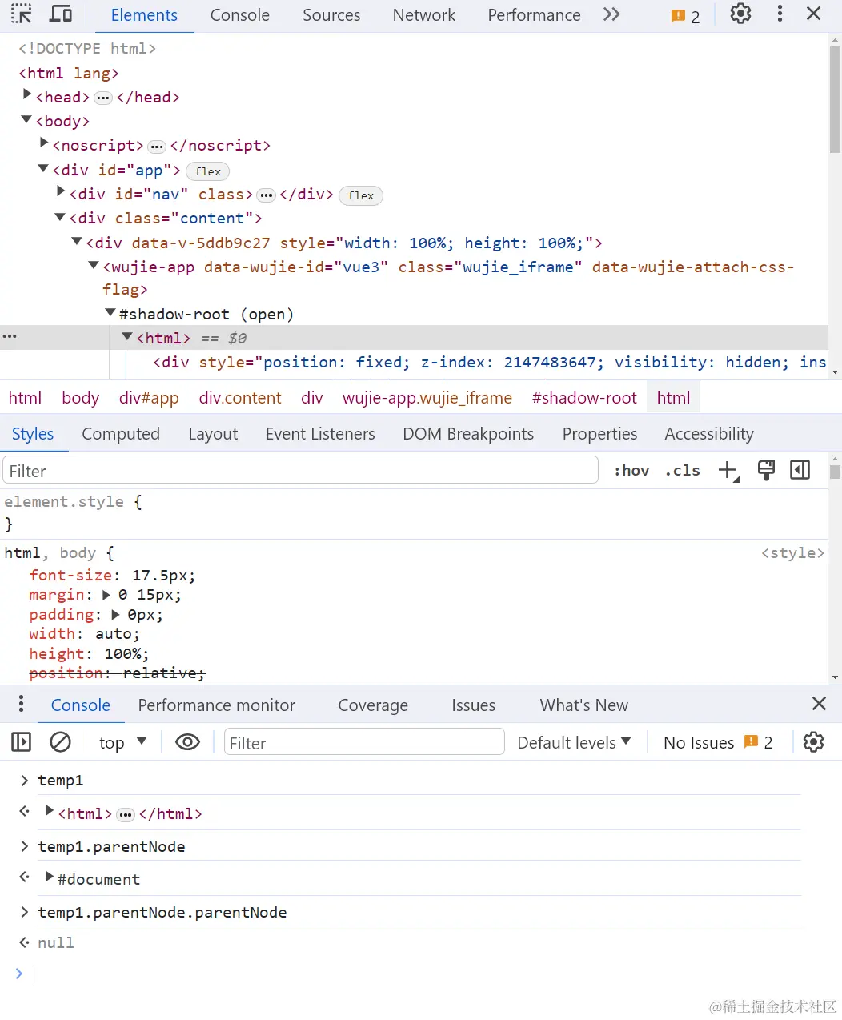Open the DevTools three-dot customize menu
Viewport: 842px width, 1020px height.
(x=780, y=14)
